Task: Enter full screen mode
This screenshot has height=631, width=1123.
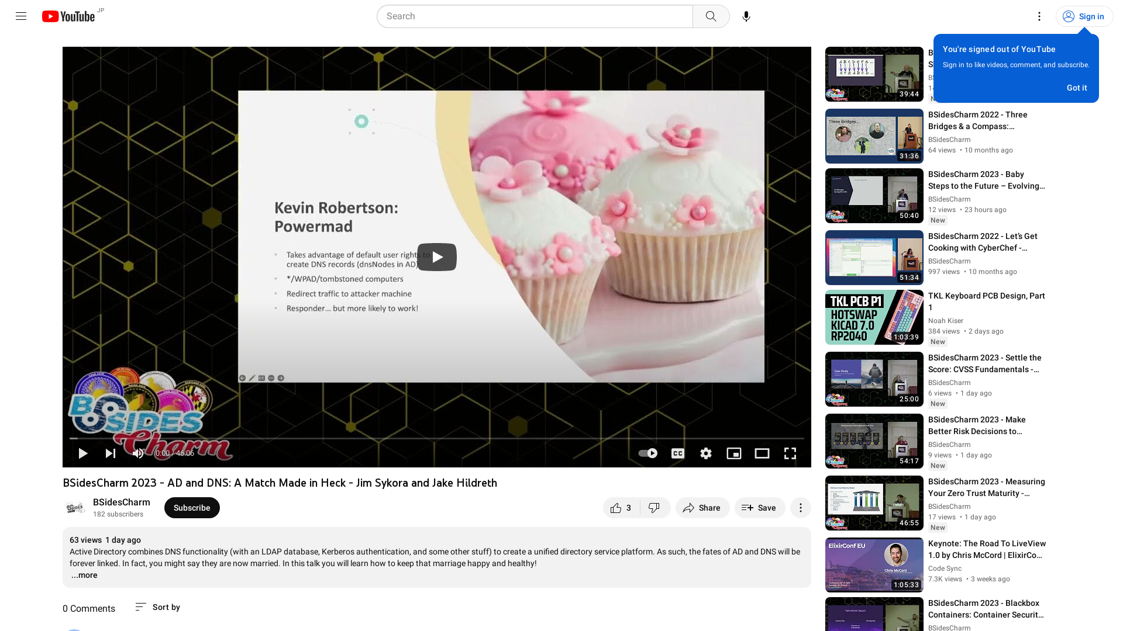Action: click(790, 453)
